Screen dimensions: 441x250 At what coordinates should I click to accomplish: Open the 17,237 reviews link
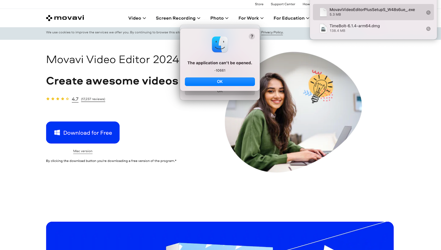pos(93,99)
